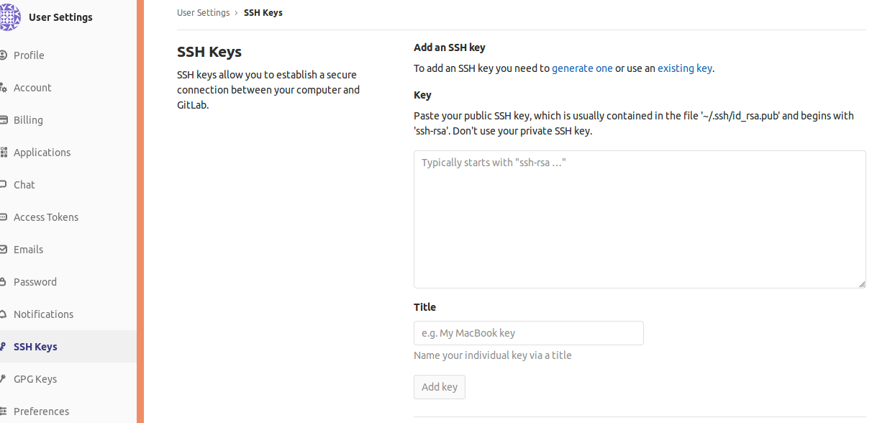Open the "existing key" link

(x=684, y=68)
